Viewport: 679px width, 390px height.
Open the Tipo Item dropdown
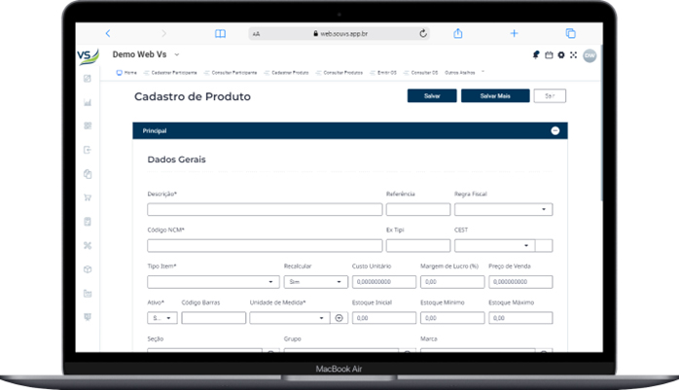point(213,282)
